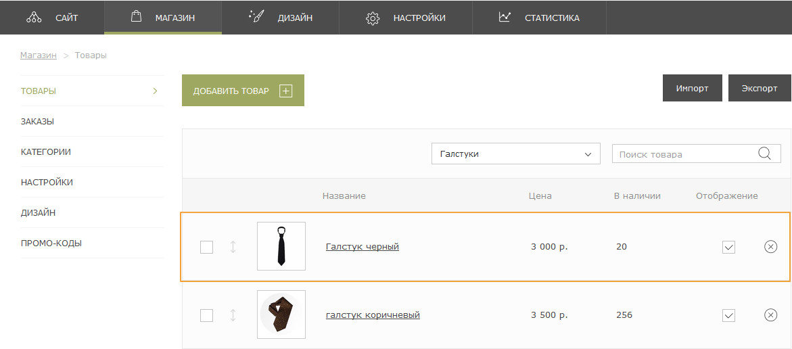
Task: Tick the selection checkbox for Галстук черный
Action: click(x=206, y=247)
